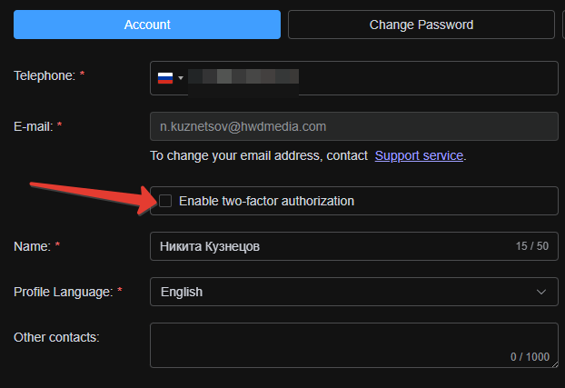This screenshot has width=565, height=388.
Task: Enable the two-factor authorization checkbox
Action: 165,201
